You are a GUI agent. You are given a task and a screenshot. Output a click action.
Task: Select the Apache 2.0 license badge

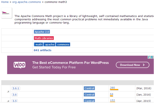tap(42, 32)
